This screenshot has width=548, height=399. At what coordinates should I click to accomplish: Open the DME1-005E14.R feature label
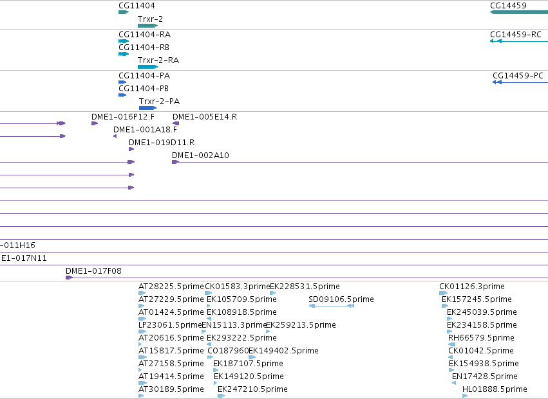205,117
